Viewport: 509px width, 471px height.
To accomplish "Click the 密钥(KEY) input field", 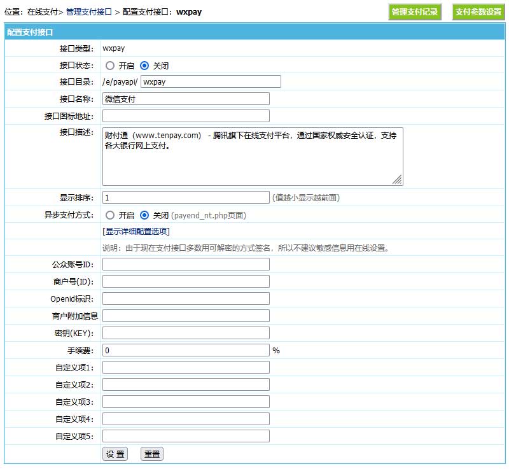I will pyautogui.click(x=186, y=333).
